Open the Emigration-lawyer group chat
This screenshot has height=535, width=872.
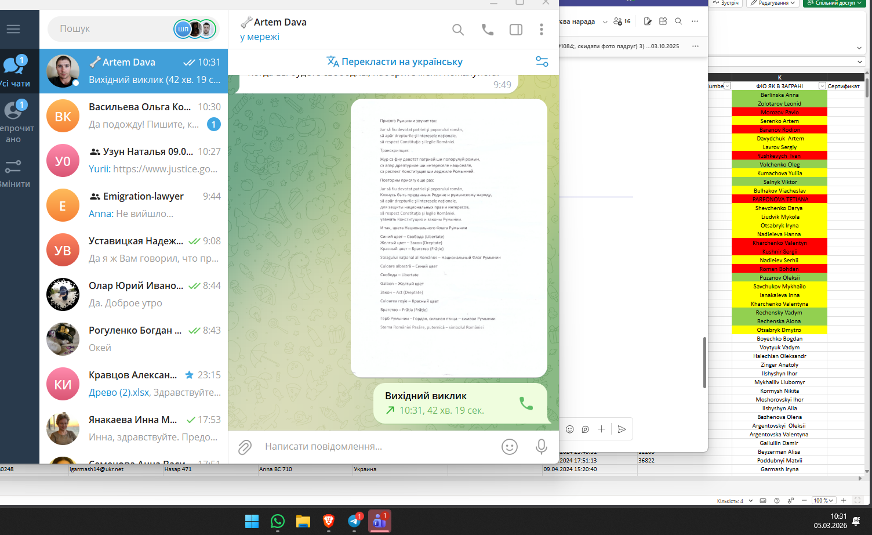pyautogui.click(x=133, y=205)
